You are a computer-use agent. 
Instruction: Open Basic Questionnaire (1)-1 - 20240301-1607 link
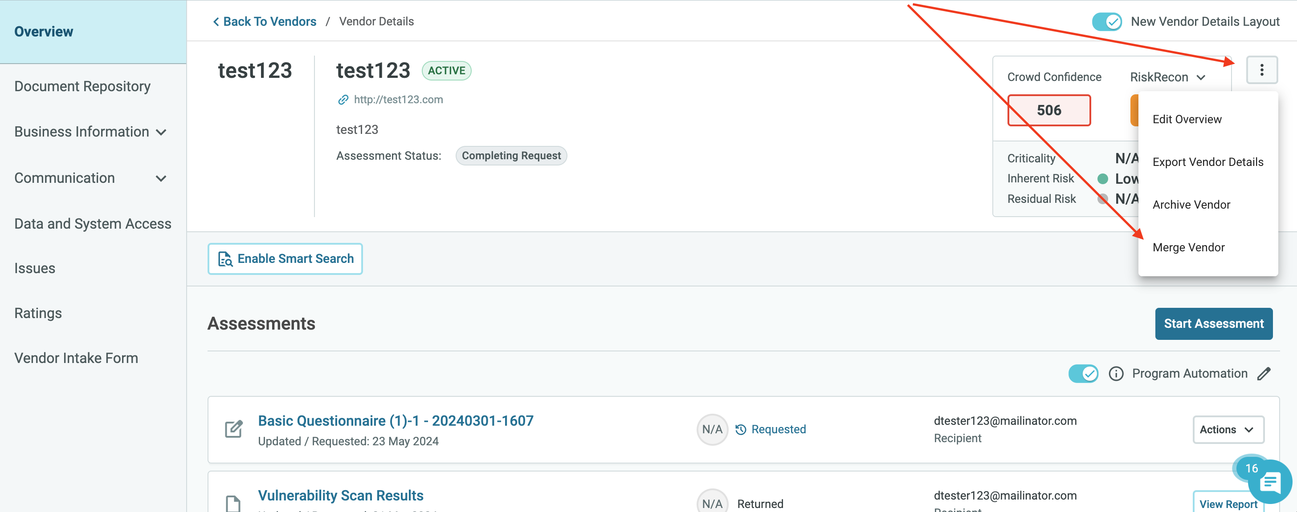(396, 421)
